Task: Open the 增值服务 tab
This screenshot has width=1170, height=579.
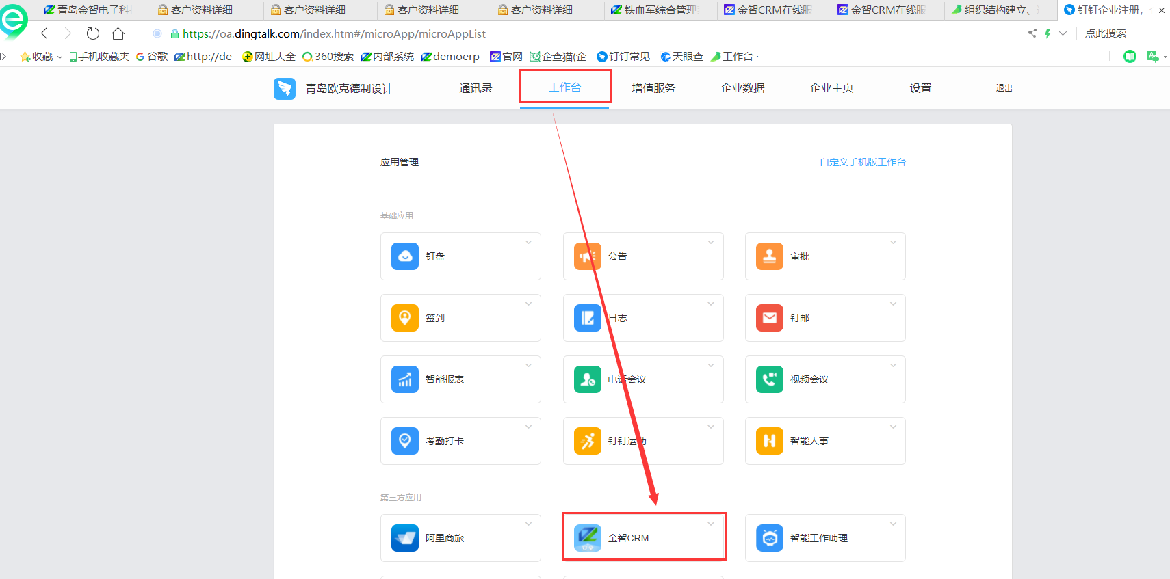Action: tap(653, 88)
